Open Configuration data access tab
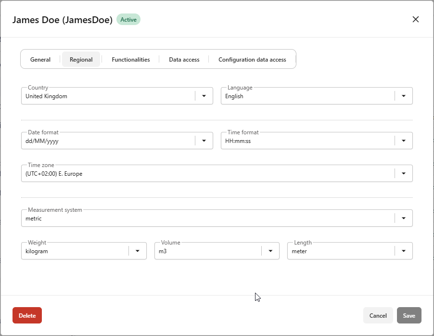The image size is (434, 336). click(x=252, y=60)
